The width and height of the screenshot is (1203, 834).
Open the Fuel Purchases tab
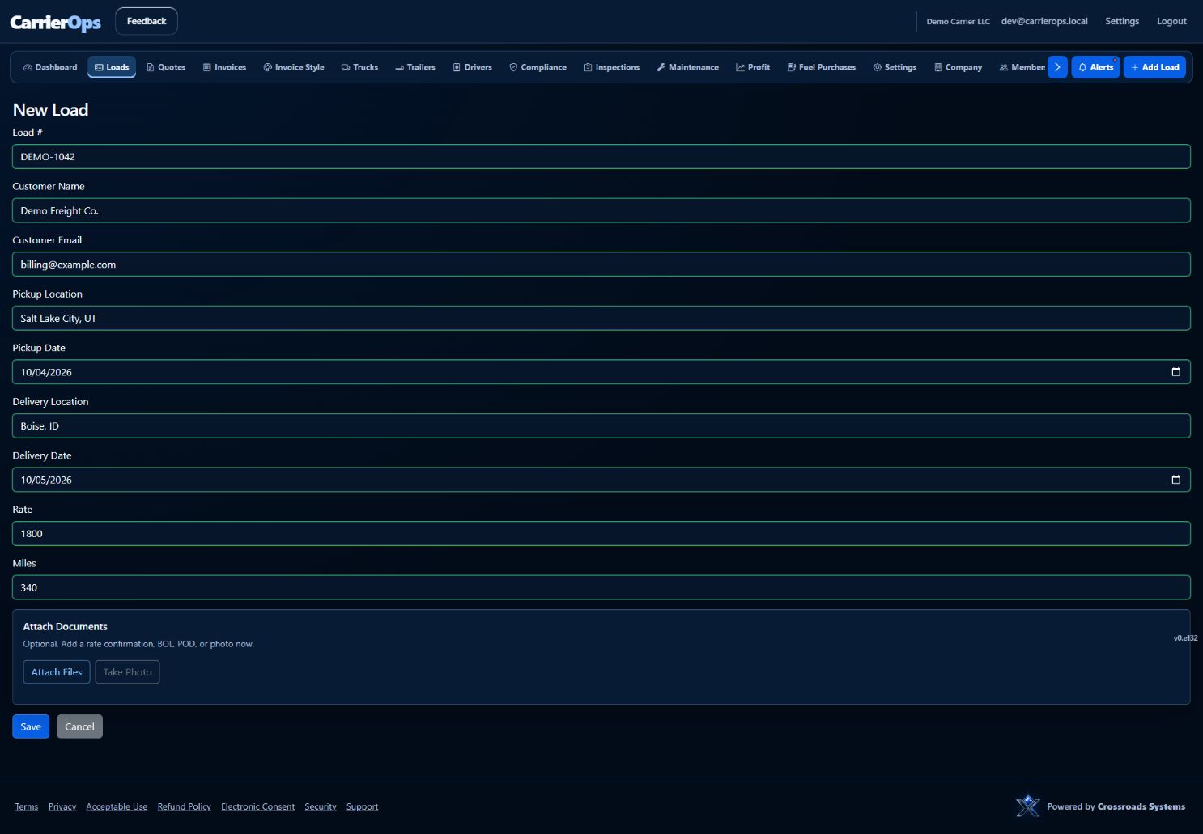click(x=821, y=67)
